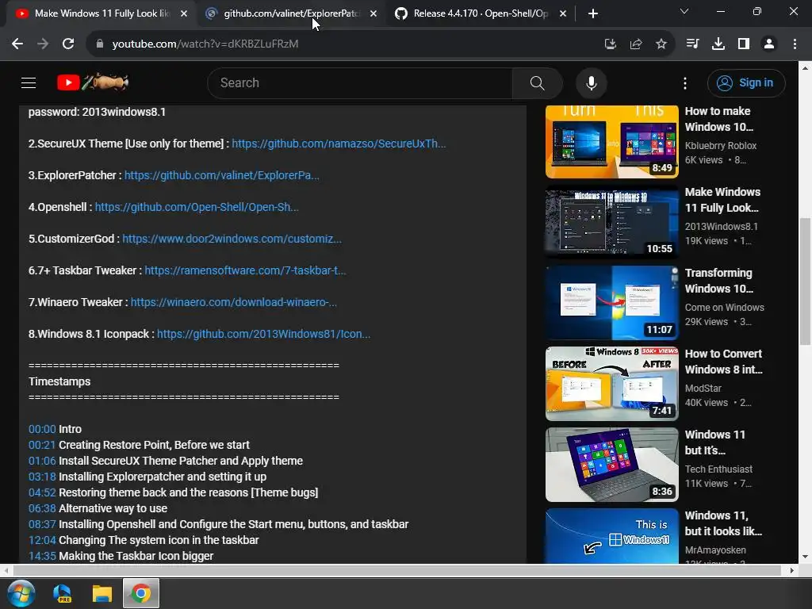Screen dimensions: 812x609
Task: Go to the YouTube home logo
Action: [93, 82]
